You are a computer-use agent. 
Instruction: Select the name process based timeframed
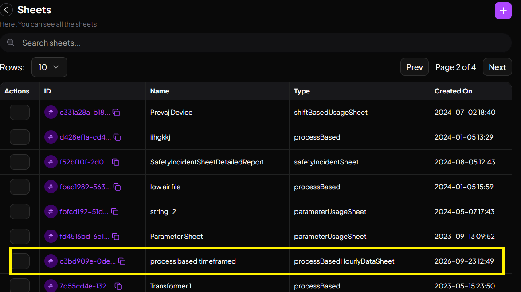click(x=193, y=261)
